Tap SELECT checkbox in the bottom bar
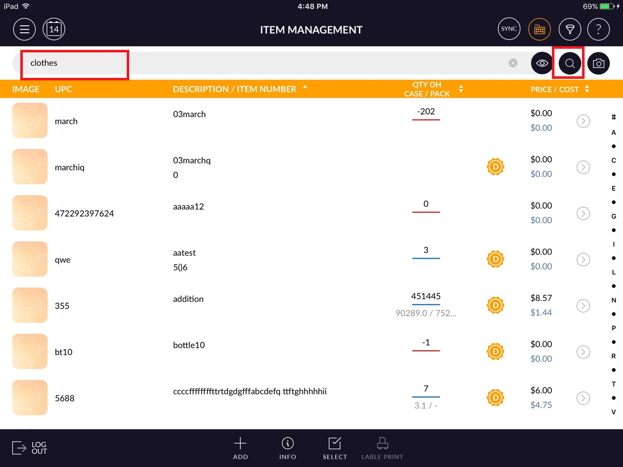The height and width of the screenshot is (467, 623). 334,448
